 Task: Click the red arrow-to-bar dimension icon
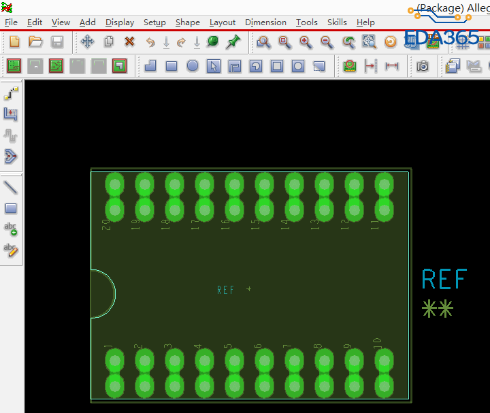point(371,66)
